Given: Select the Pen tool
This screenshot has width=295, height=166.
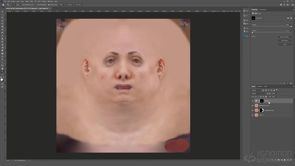Looking at the screenshot, I should [2, 56].
